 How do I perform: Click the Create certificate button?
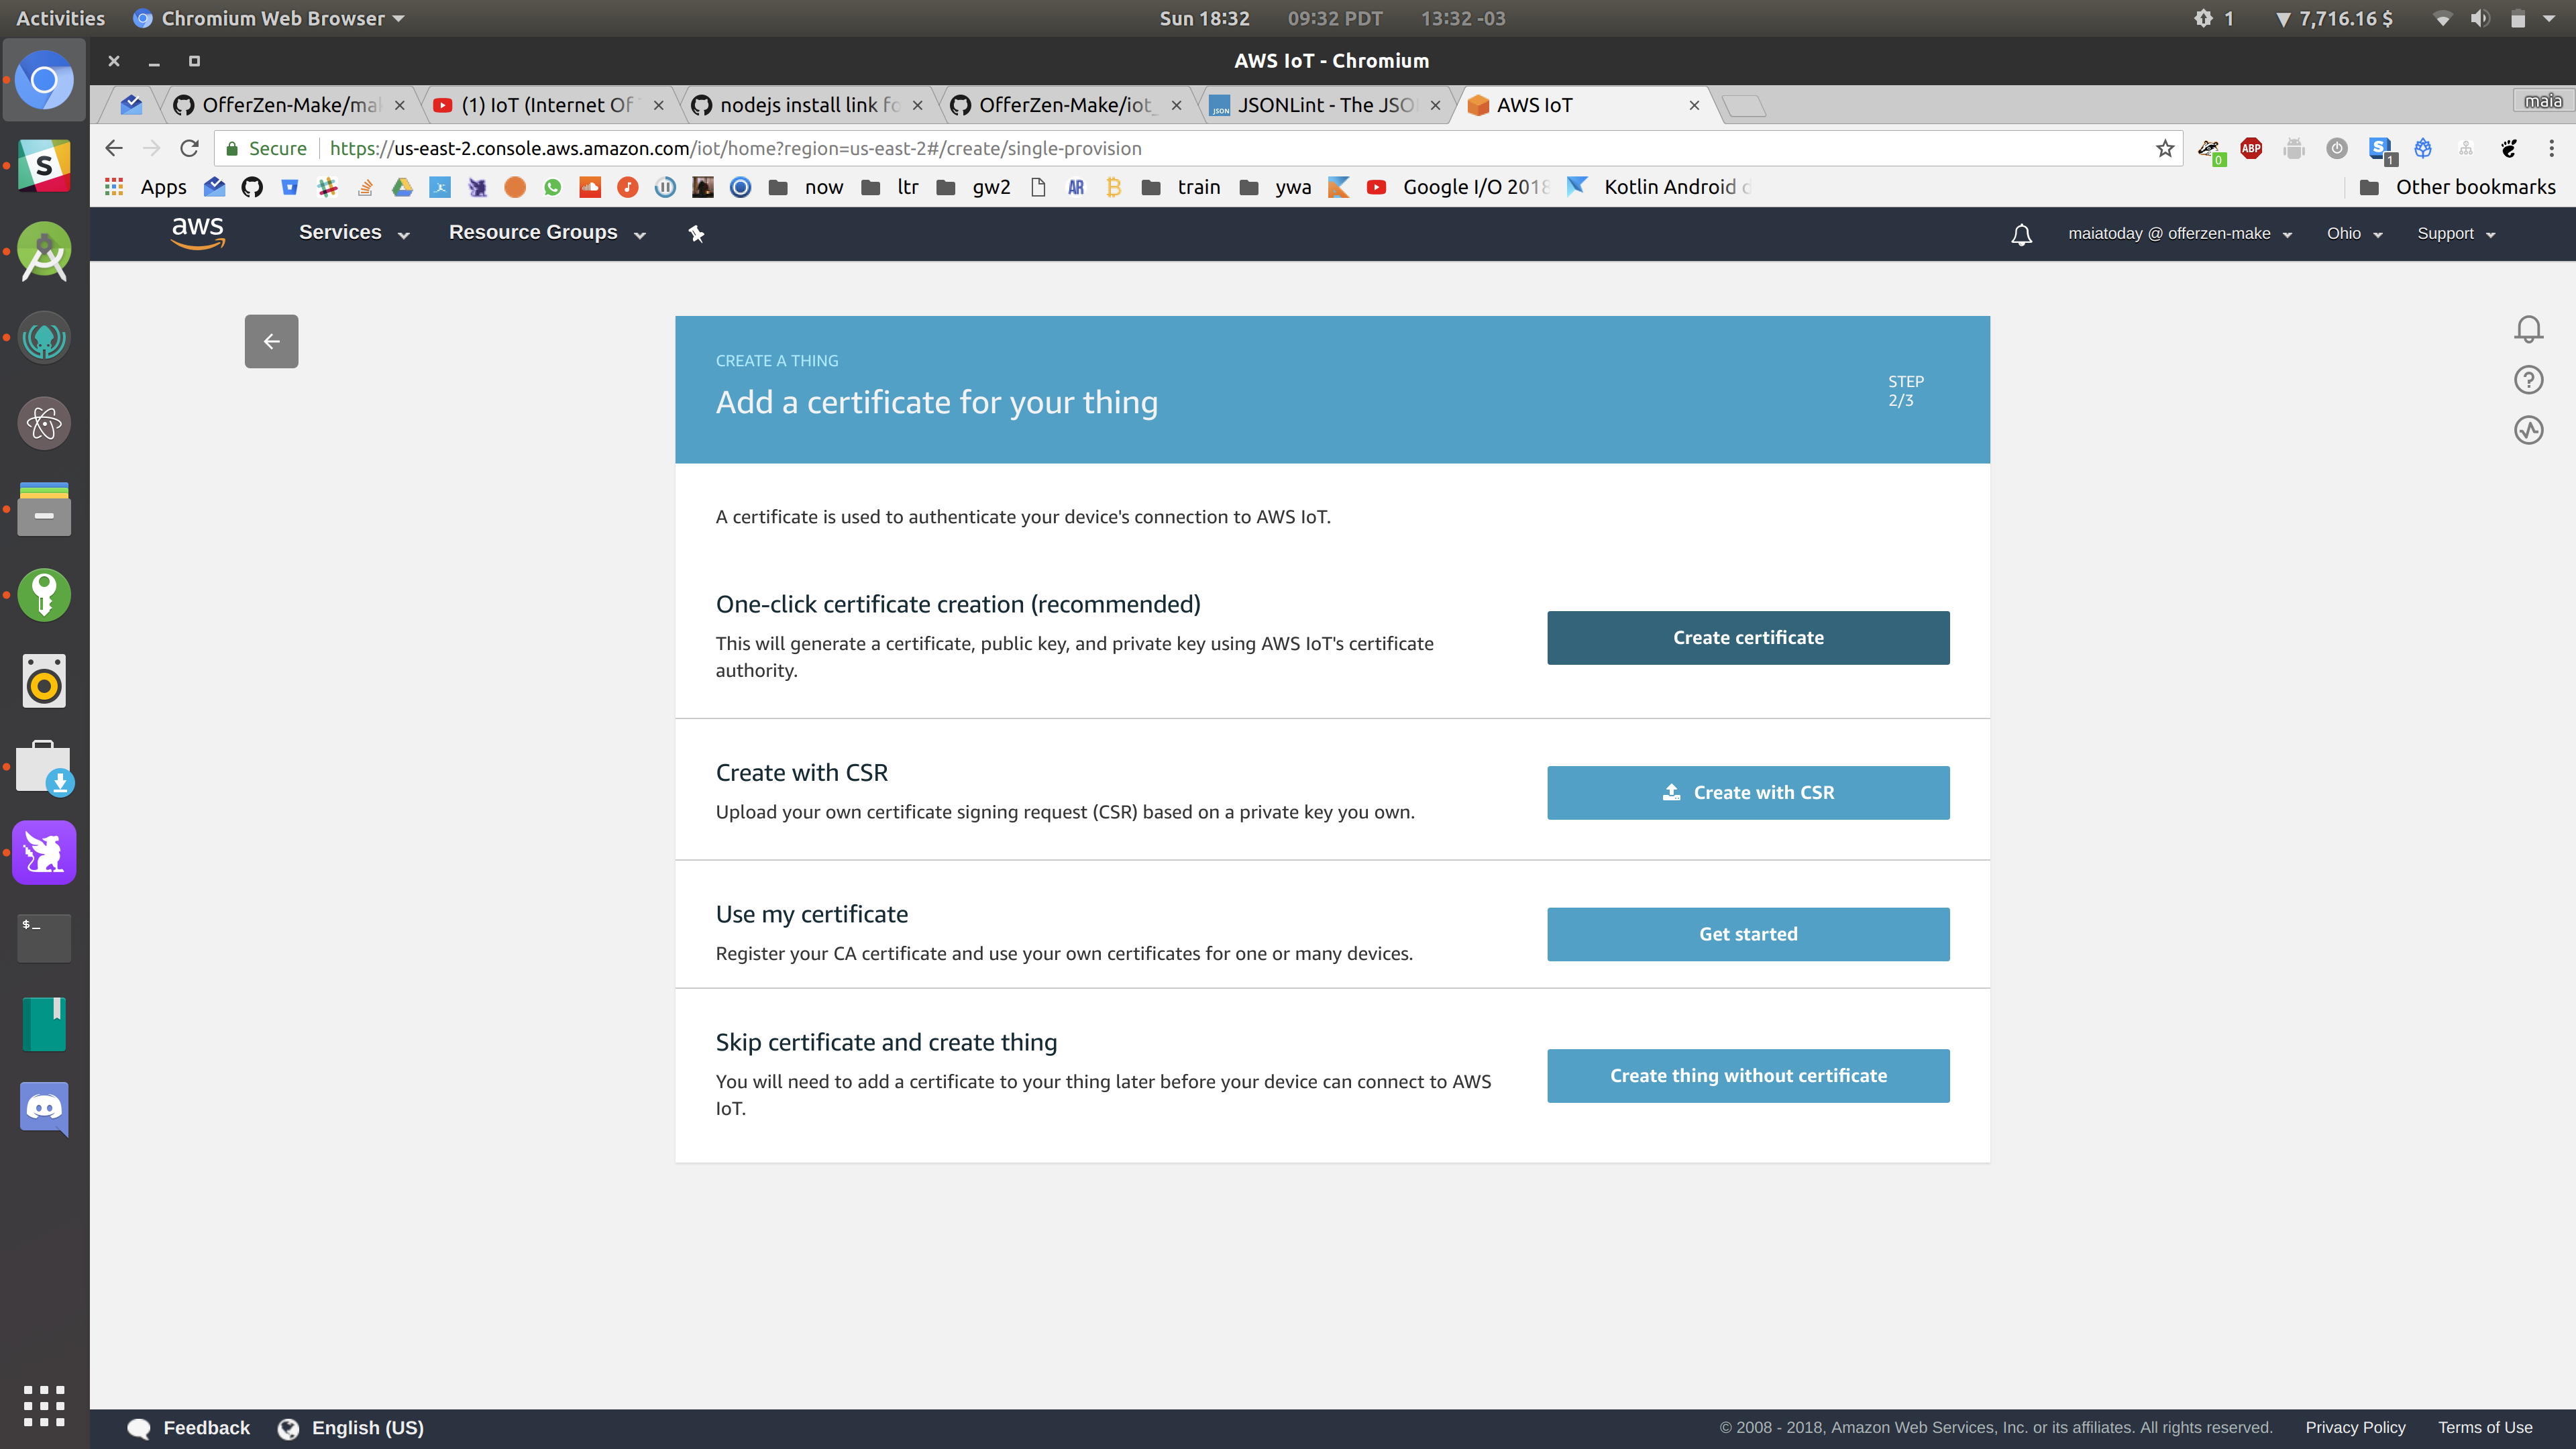coord(1748,637)
